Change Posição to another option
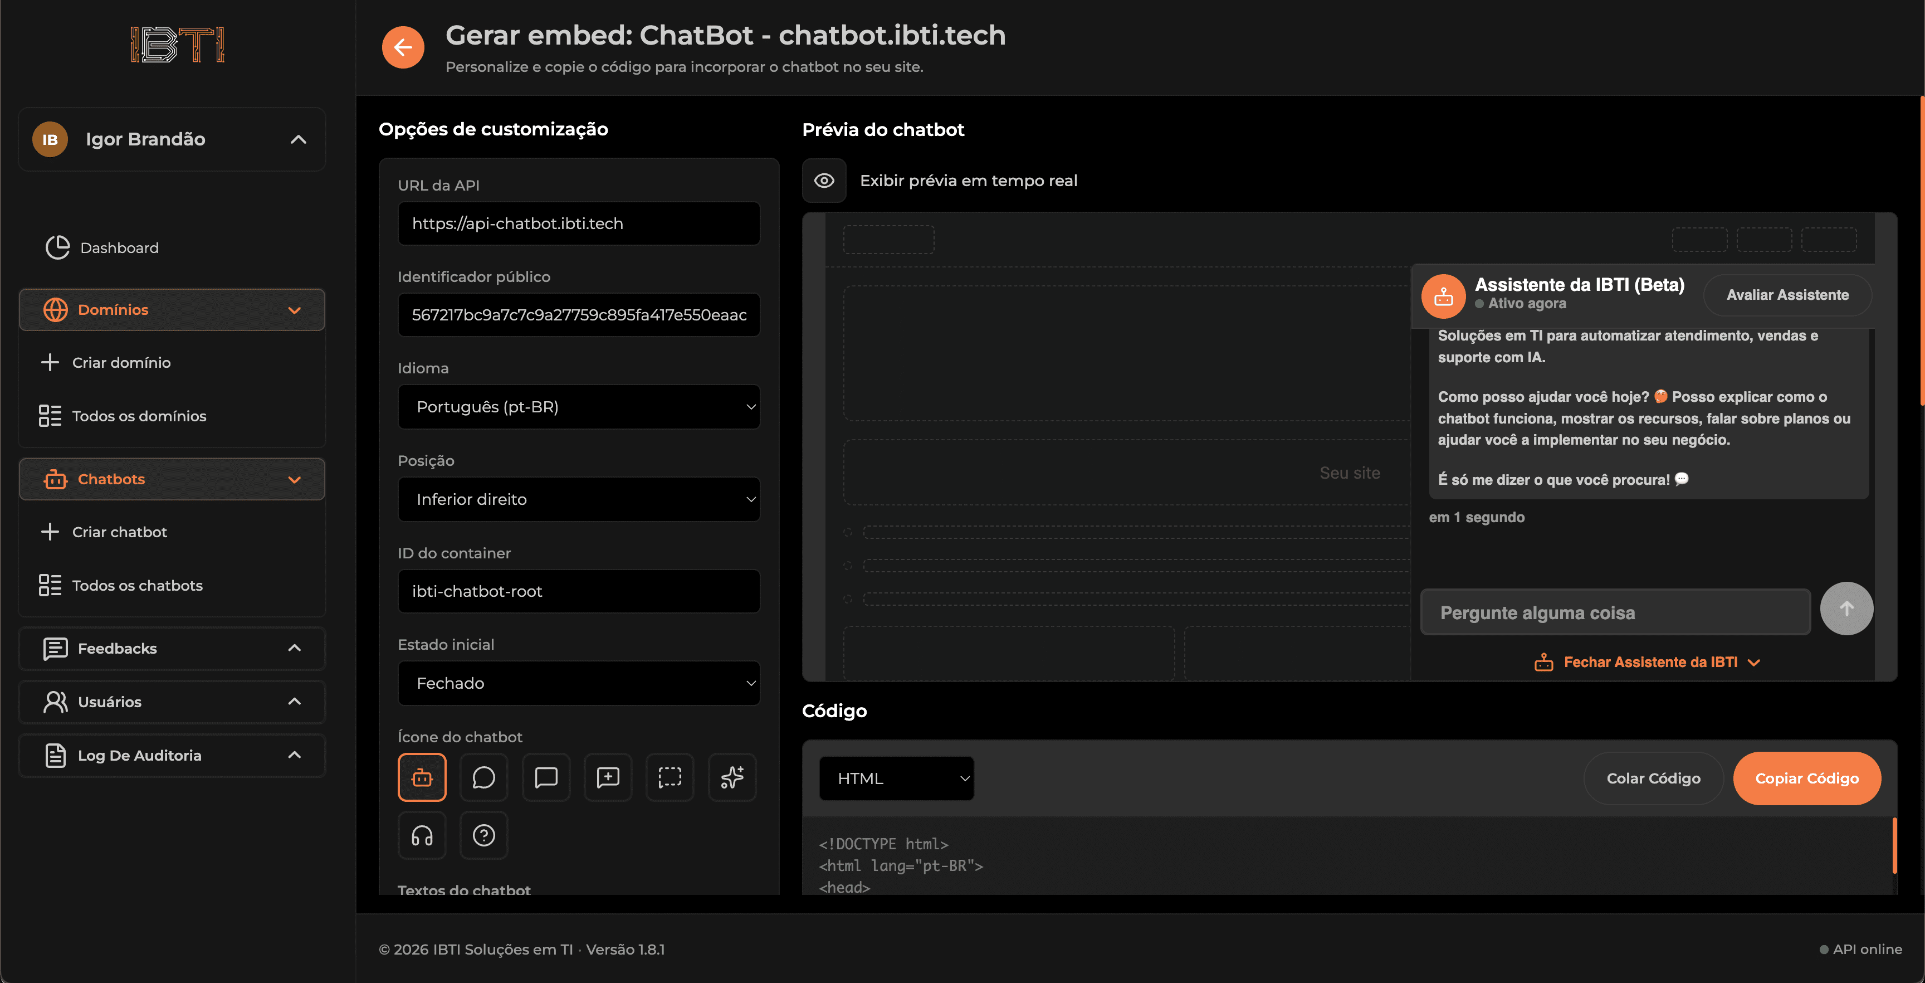Screen dimensions: 1925x983 click(x=579, y=499)
